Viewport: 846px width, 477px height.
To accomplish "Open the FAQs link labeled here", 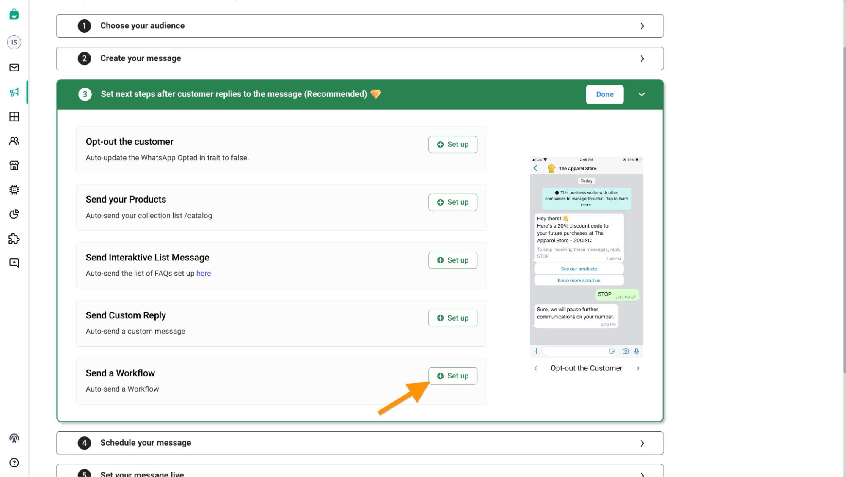I will (204, 273).
